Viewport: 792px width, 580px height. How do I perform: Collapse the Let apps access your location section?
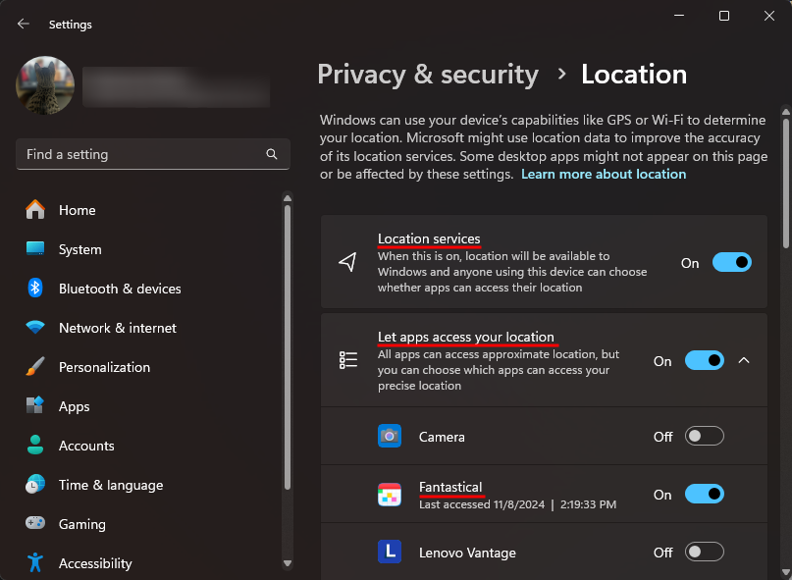(x=744, y=361)
